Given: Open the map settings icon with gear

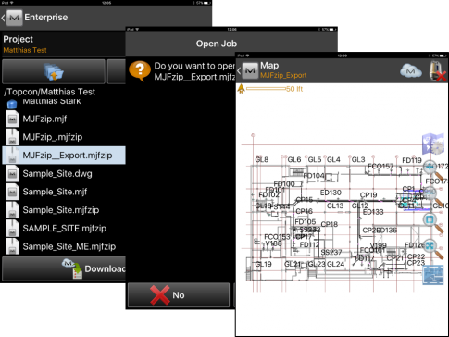Looking at the screenshot, I should click(433, 144).
